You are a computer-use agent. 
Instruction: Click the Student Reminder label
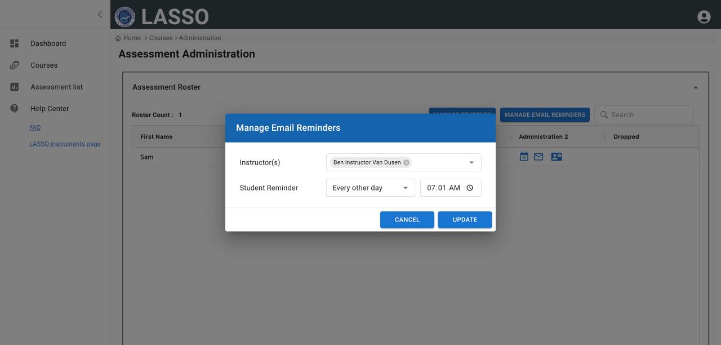[269, 188]
